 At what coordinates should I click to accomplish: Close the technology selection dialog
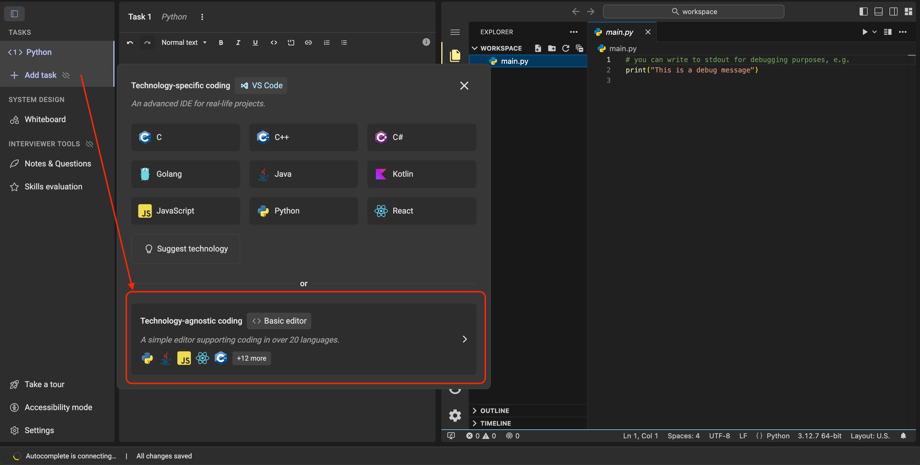[464, 86]
